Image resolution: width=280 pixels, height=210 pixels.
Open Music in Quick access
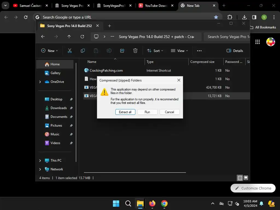pyautogui.click(x=55, y=134)
